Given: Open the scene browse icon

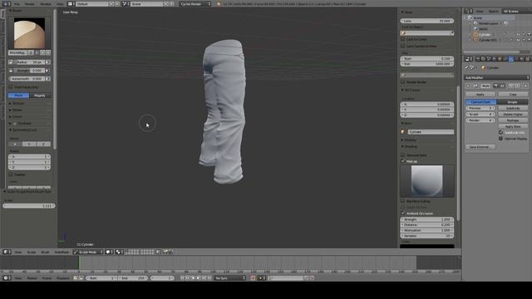Looking at the screenshot, I should (x=126, y=3).
